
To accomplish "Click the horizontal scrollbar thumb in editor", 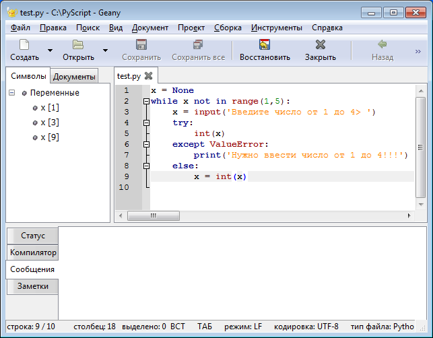I will 154,215.
